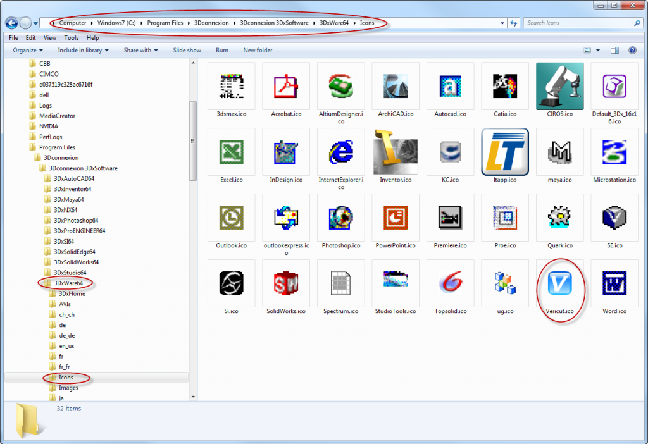Select the ArchiCAD.ico file icon

coord(396,86)
